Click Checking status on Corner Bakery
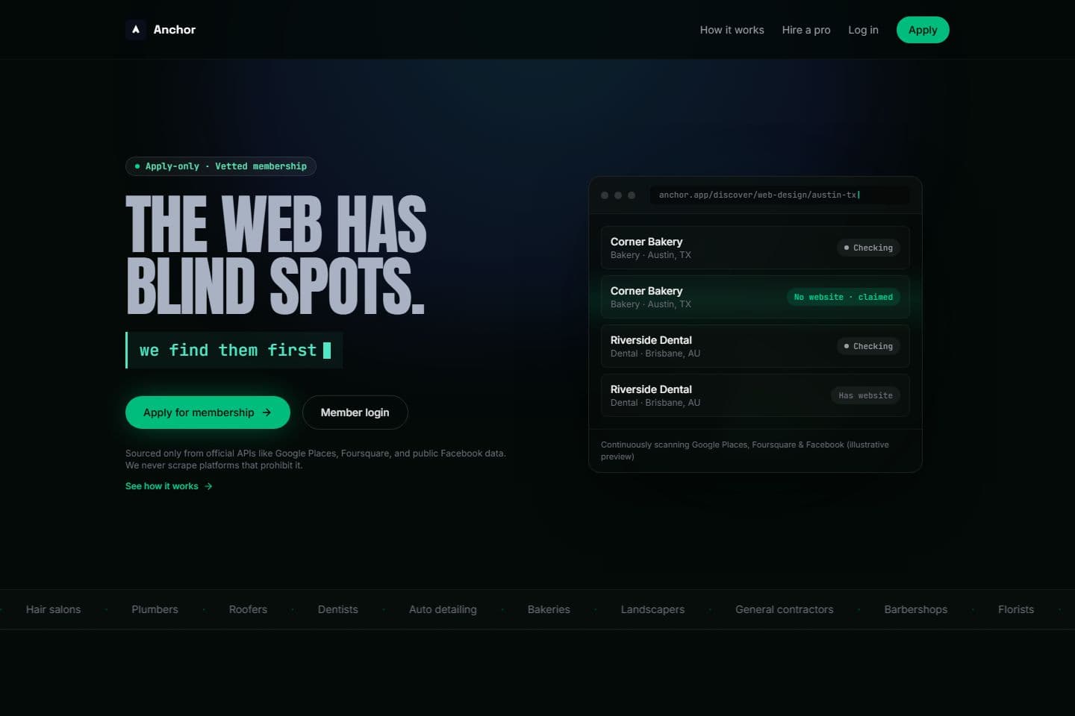This screenshot has height=716, width=1075. point(868,248)
